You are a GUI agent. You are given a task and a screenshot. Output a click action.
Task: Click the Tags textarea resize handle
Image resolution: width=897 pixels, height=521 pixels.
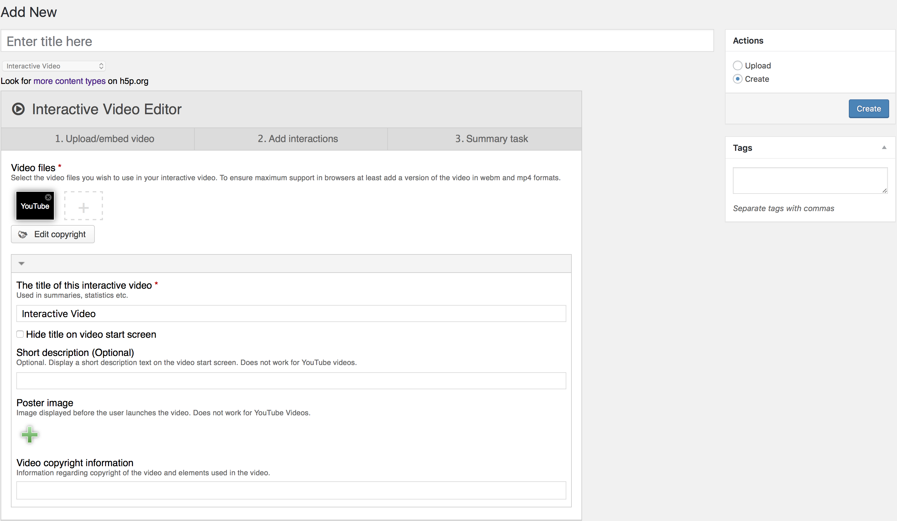coord(885,191)
